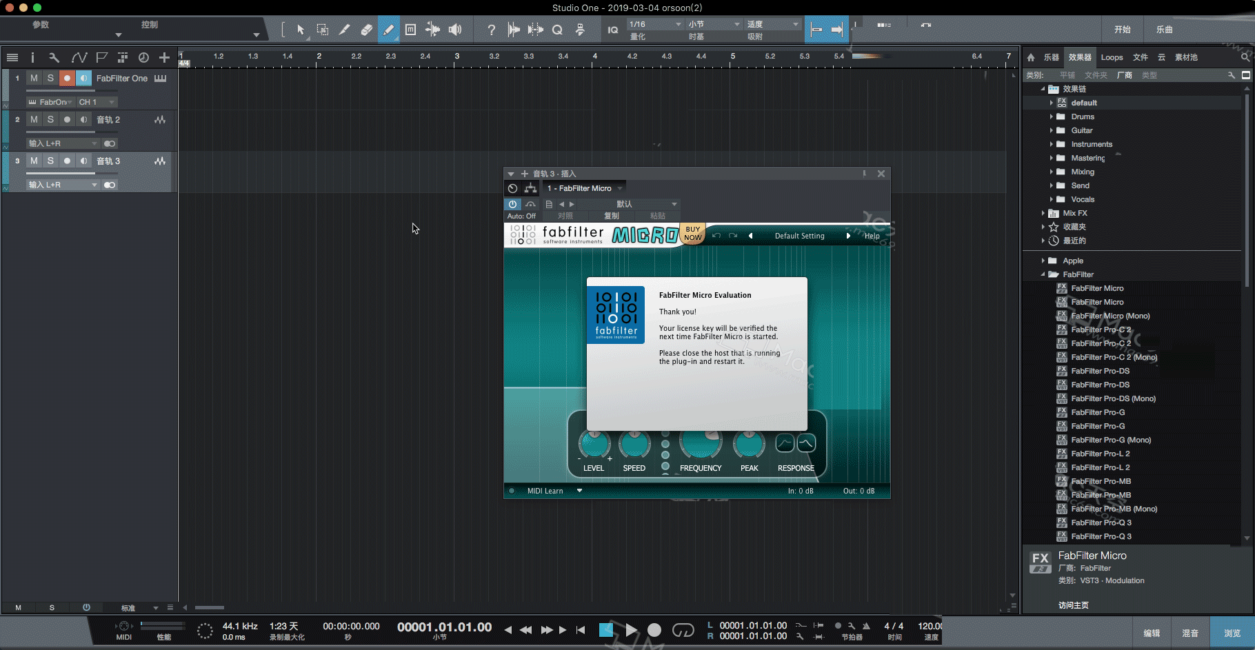
Task: Select the Arrow tool in the toolbar
Action: coord(301,30)
